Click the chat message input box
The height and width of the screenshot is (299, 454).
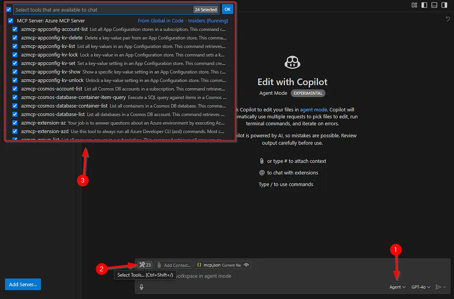pyautogui.click(x=293, y=276)
